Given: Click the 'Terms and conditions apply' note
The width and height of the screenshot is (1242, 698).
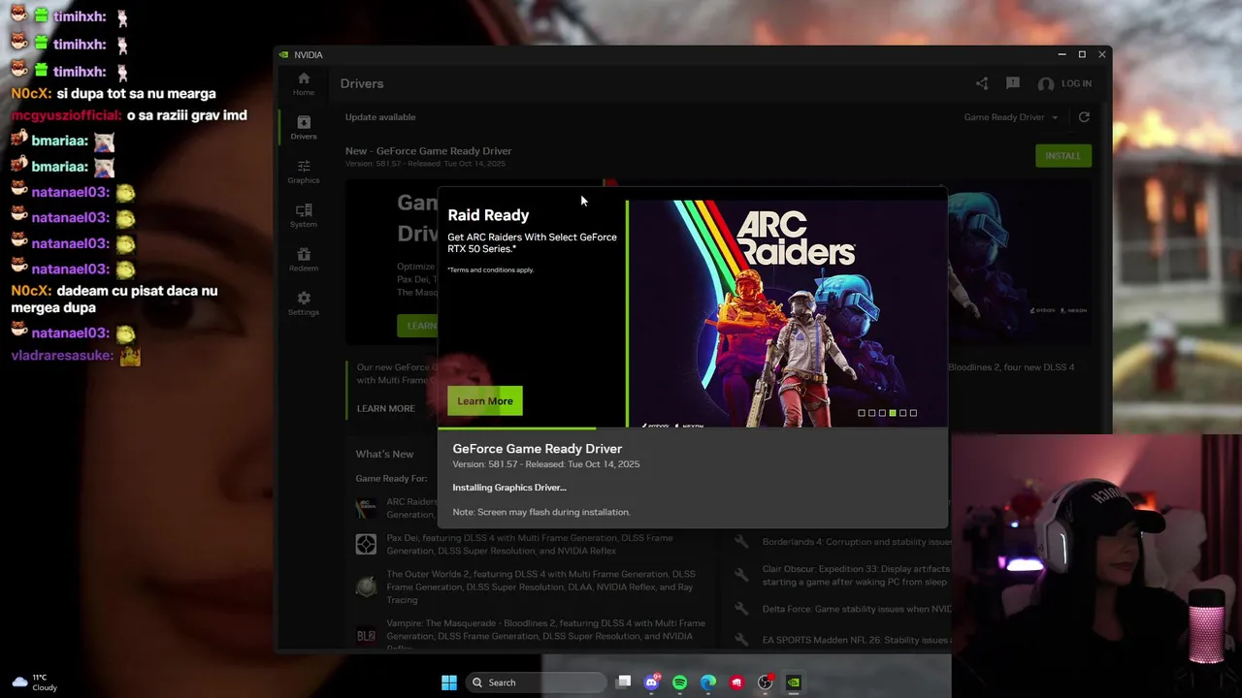Looking at the screenshot, I should 490,270.
